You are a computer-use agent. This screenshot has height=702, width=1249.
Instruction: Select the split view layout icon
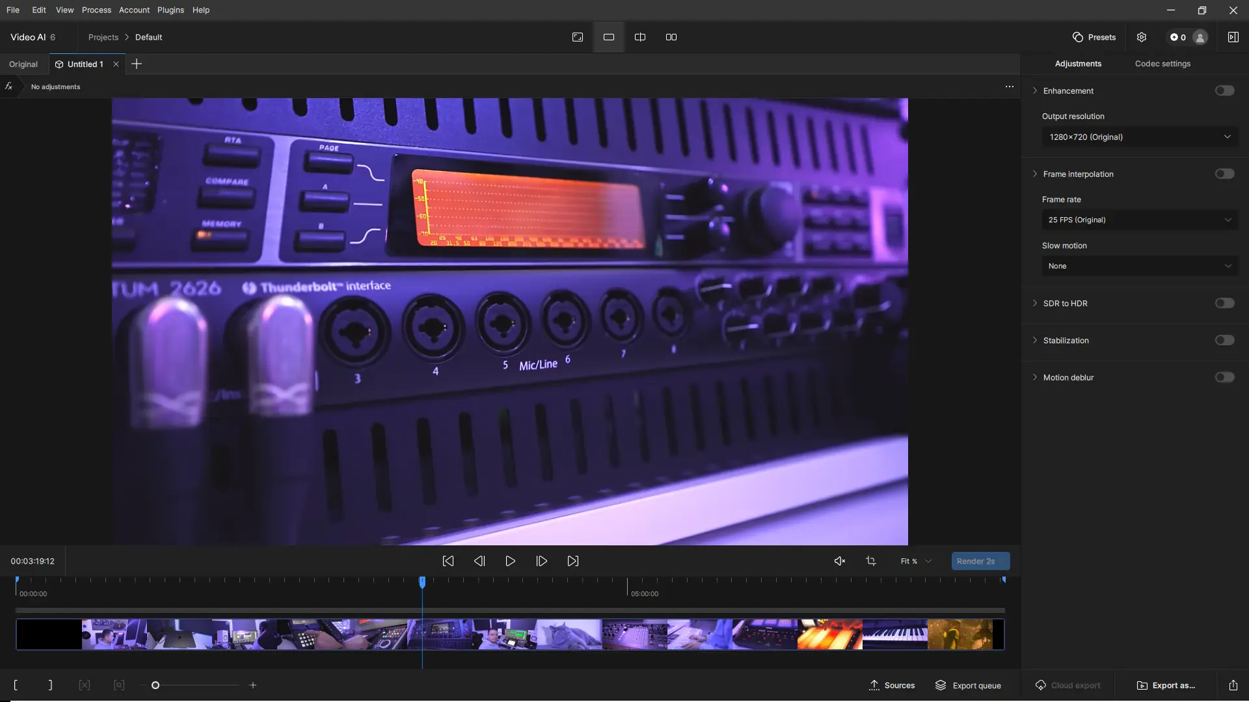640,37
